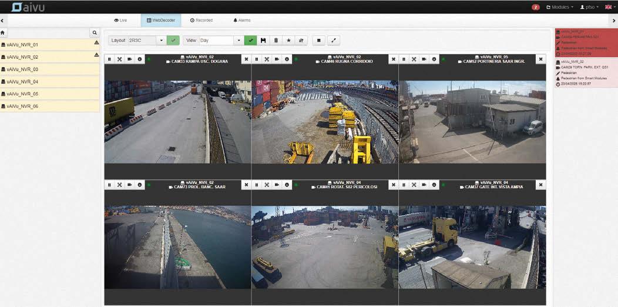The height and width of the screenshot is (307, 618).
Task: Expand the Modules menu
Action: point(560,7)
